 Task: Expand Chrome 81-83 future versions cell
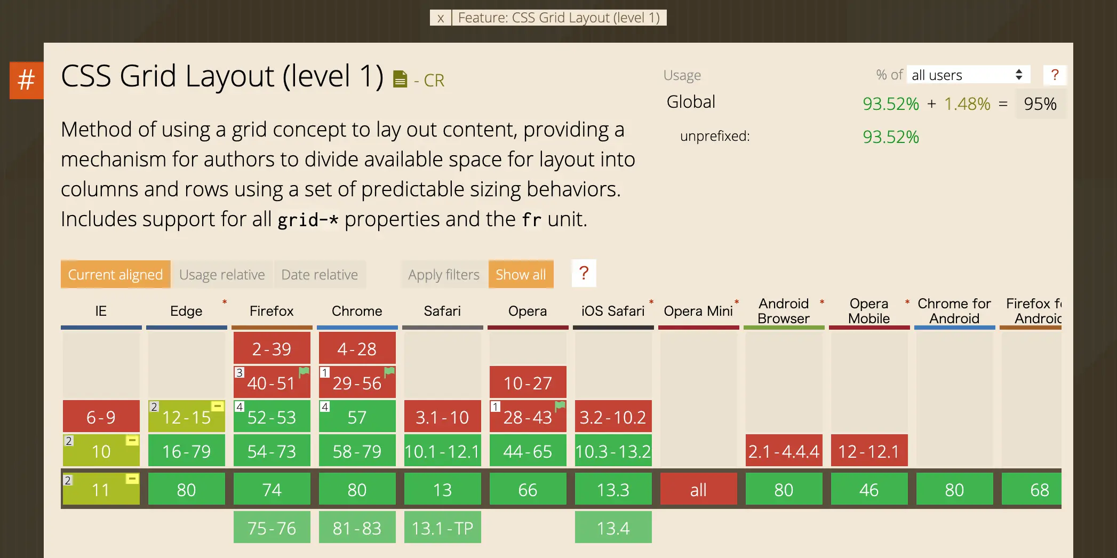click(x=357, y=528)
